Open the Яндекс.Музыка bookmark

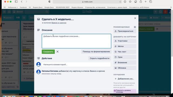click(77, 7)
